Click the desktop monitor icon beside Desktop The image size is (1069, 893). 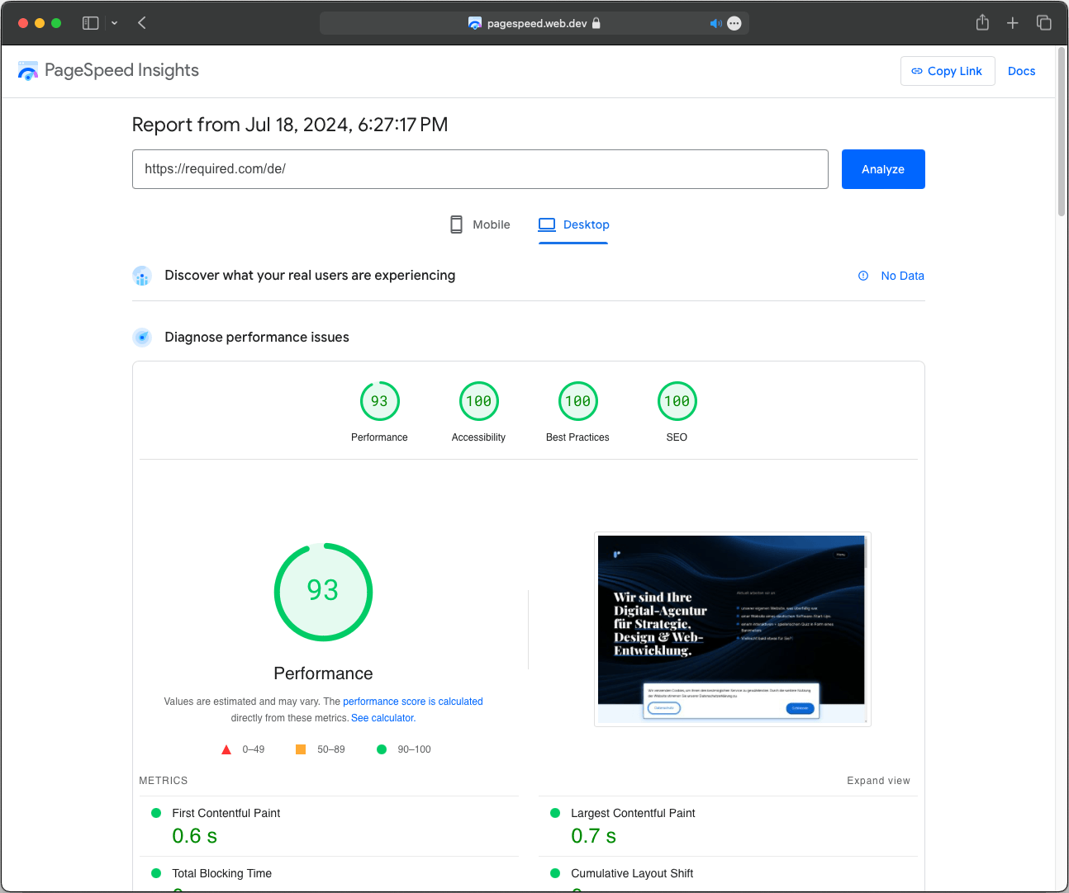click(546, 224)
